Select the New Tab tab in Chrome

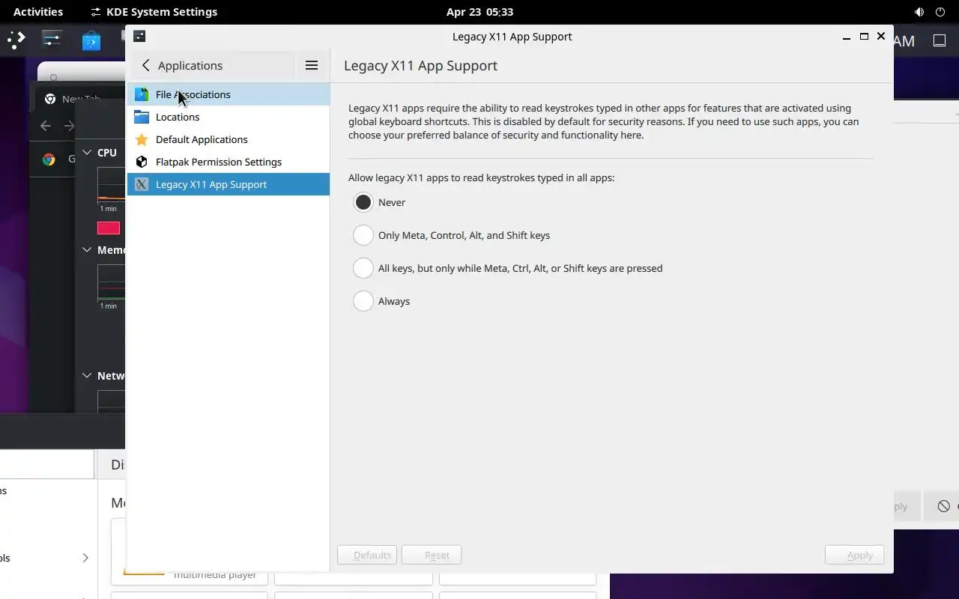pos(79,99)
